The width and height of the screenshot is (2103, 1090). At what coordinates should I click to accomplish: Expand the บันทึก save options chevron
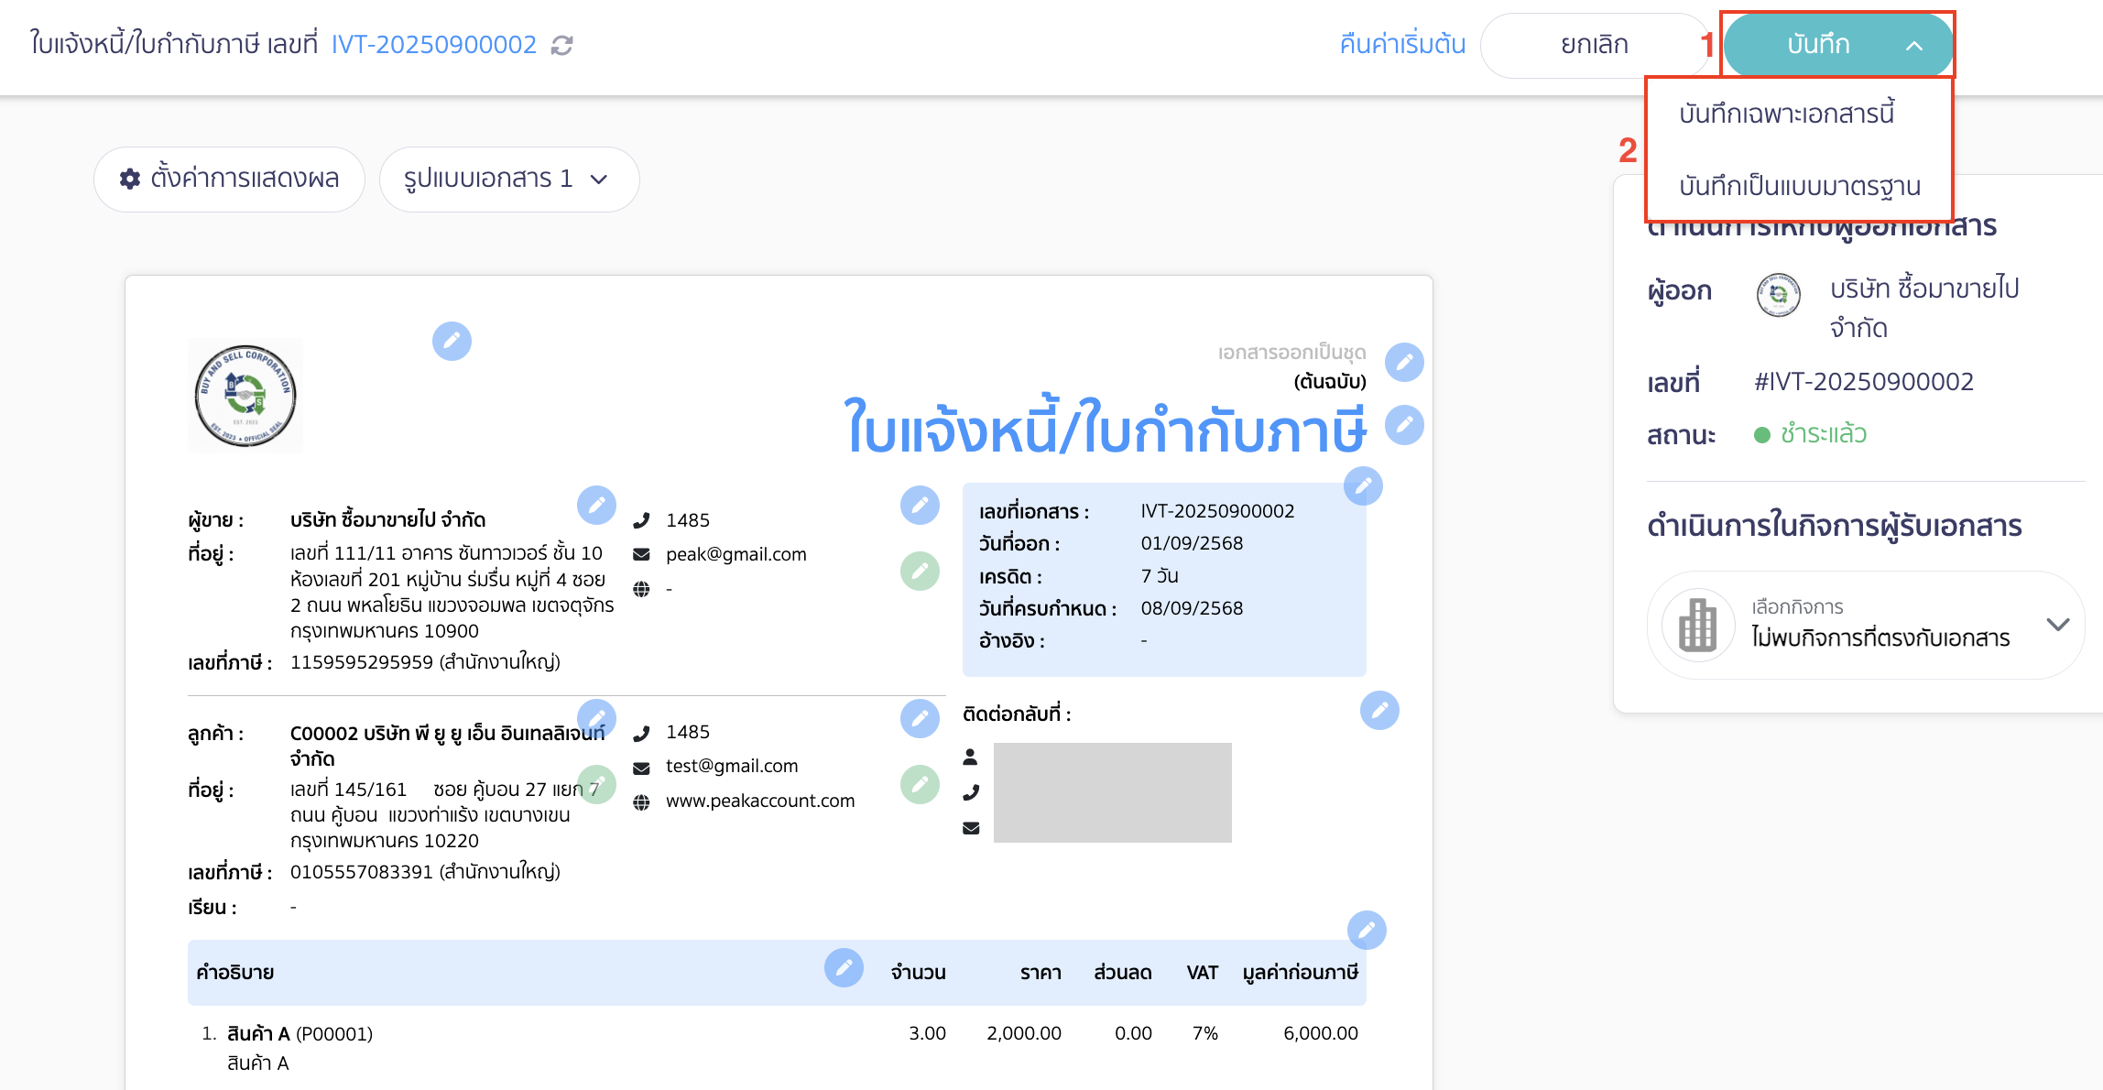pos(1914,44)
